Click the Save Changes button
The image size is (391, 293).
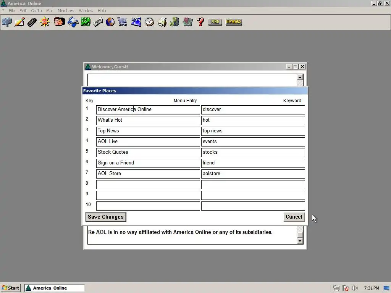[106, 217]
